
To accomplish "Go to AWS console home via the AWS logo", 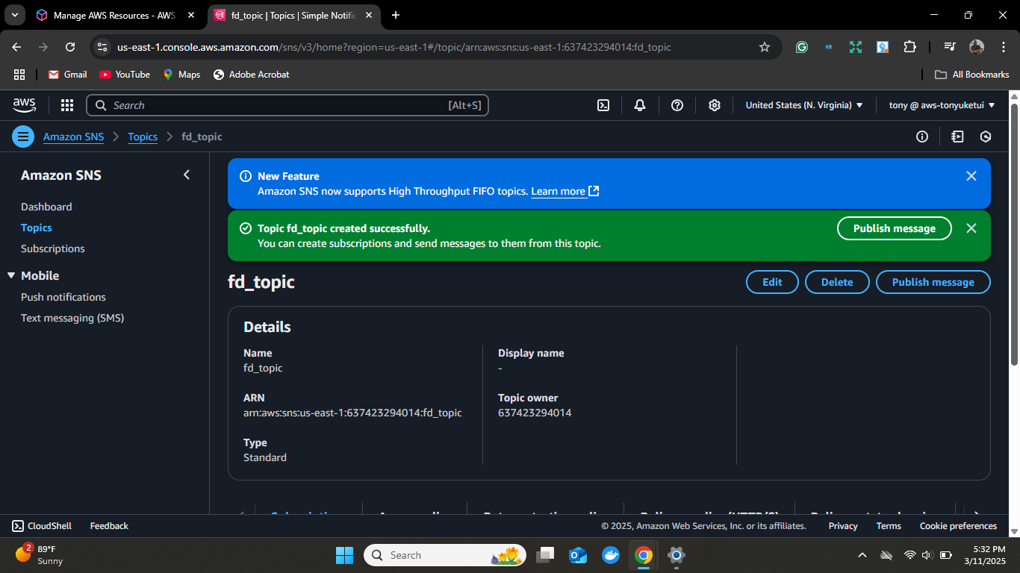I will point(25,105).
